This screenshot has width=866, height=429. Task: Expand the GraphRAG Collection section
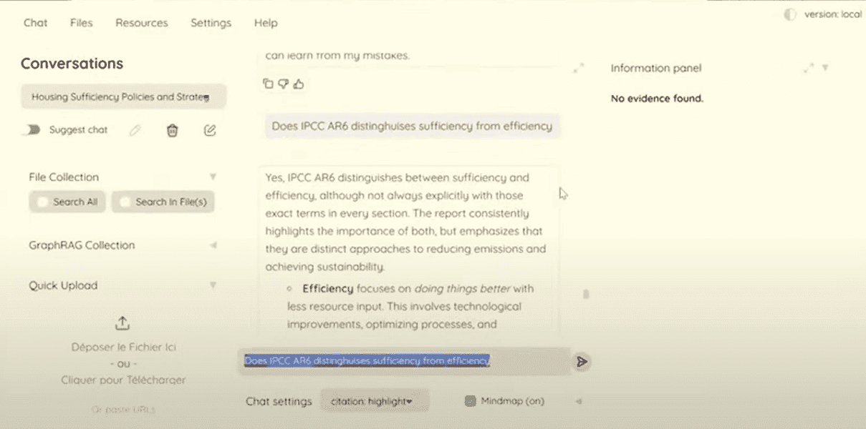pos(213,245)
